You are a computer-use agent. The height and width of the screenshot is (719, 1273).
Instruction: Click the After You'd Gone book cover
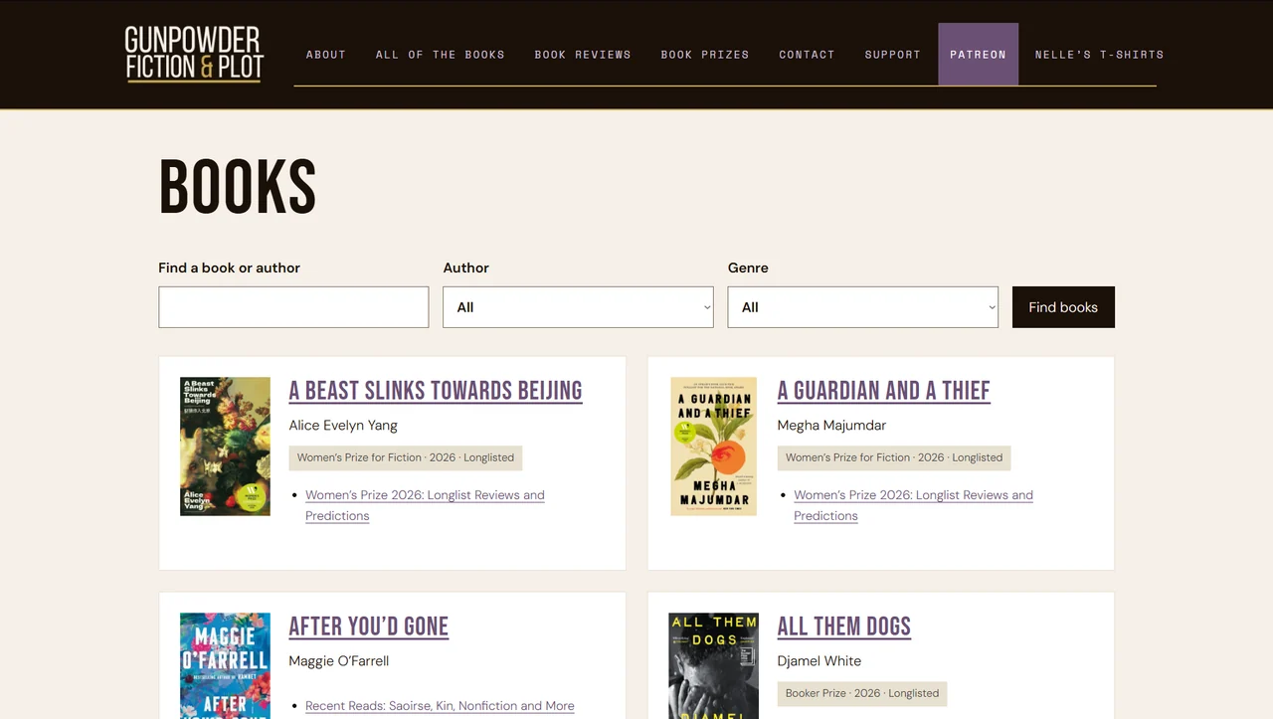pos(225,665)
